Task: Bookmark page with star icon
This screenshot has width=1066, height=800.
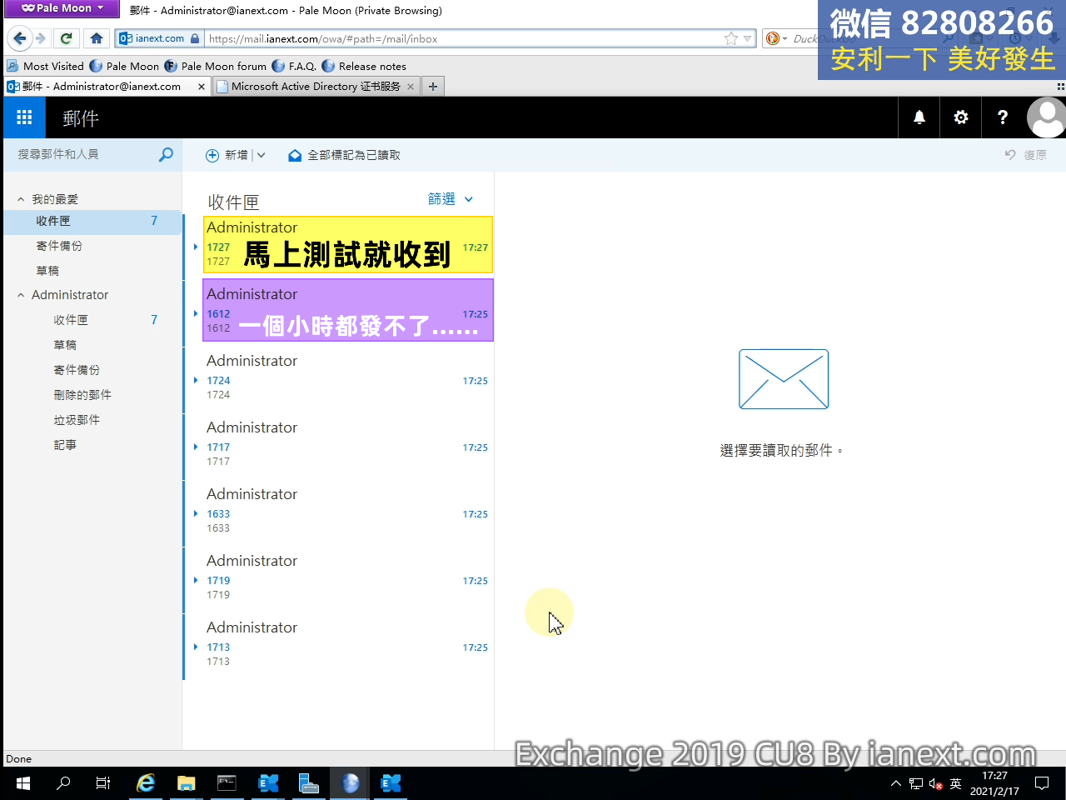Action: 730,38
